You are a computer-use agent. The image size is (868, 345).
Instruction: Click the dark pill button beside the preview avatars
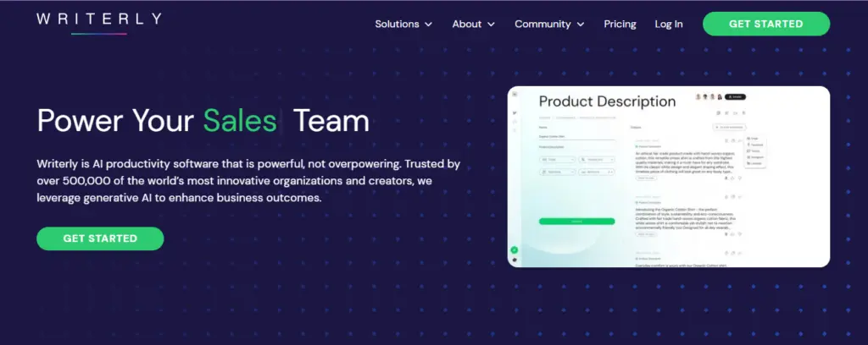pos(735,96)
